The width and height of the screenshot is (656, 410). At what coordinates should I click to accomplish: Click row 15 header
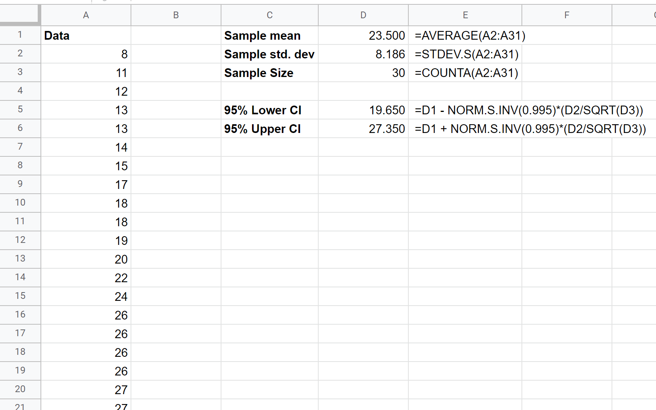click(x=20, y=296)
